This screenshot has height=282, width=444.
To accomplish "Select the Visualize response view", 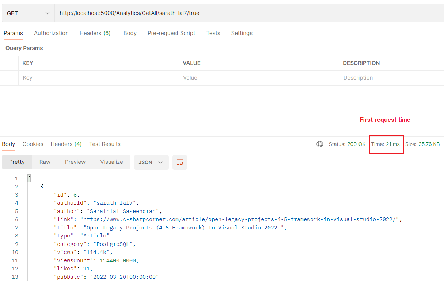I will [111, 162].
